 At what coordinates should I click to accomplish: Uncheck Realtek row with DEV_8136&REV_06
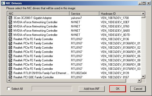tap(10, 56)
